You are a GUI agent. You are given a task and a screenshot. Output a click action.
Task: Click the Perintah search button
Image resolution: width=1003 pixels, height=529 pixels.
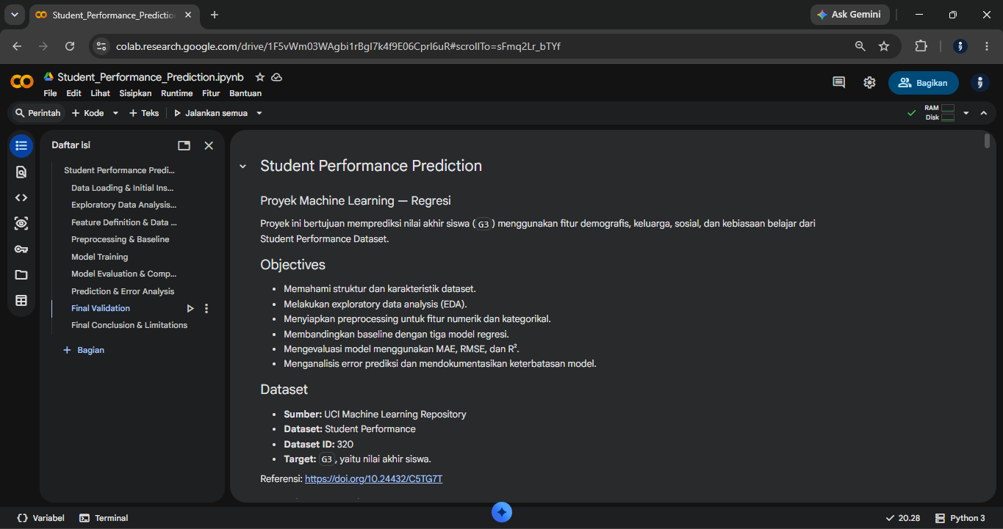coord(37,113)
